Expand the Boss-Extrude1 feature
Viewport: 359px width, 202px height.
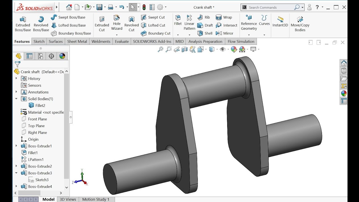pos(16,146)
